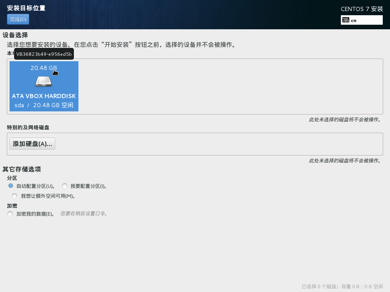Viewport: 390px width, 292px height.
Task: Click the 完成(D) button to confirm
Action: point(18,19)
